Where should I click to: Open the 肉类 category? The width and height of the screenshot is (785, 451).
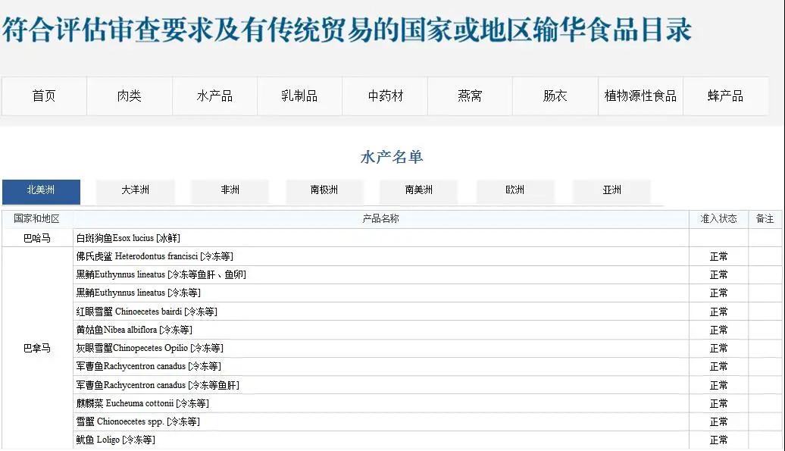tap(130, 96)
